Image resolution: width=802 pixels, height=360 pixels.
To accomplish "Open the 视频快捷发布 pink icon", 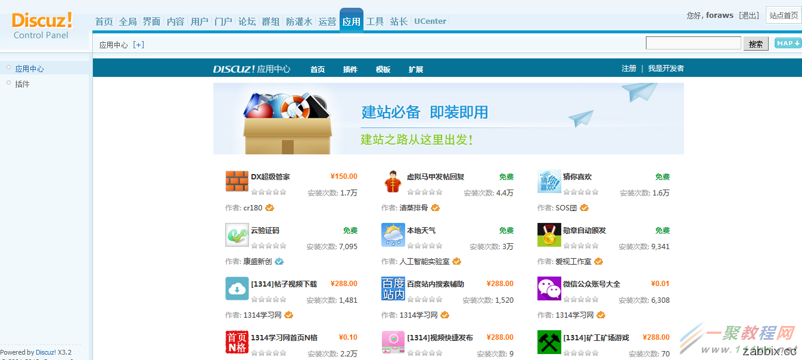I will click(x=393, y=342).
